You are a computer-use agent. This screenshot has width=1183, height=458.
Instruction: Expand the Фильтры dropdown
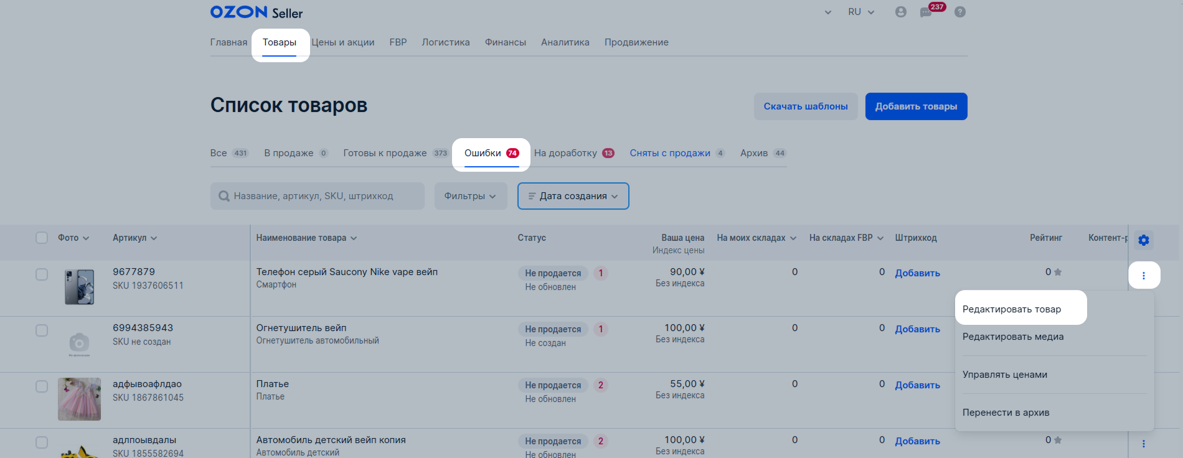tap(470, 196)
